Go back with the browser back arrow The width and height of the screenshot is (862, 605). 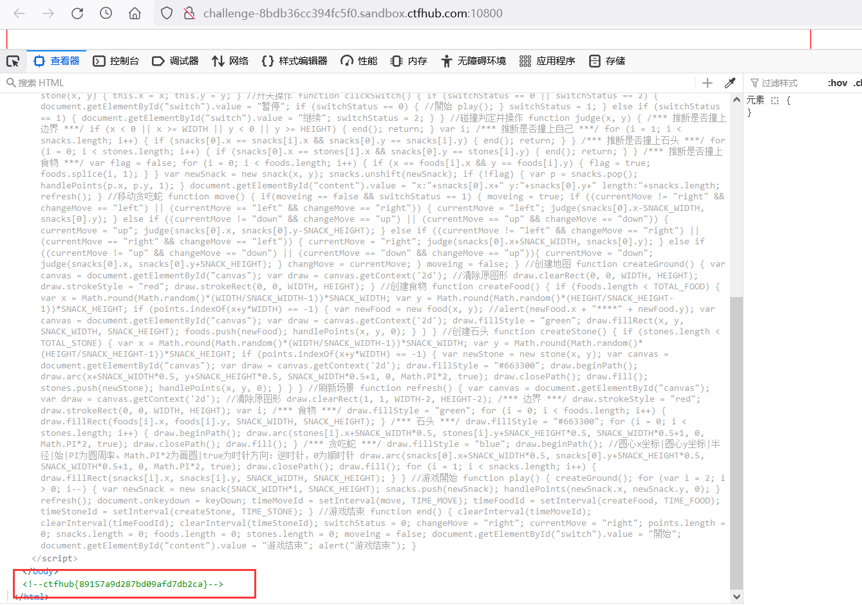pos(19,13)
